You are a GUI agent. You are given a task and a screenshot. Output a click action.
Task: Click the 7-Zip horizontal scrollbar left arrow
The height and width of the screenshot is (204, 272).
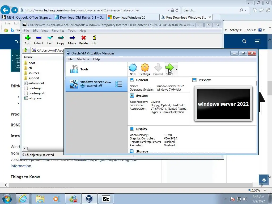[x=25, y=149]
